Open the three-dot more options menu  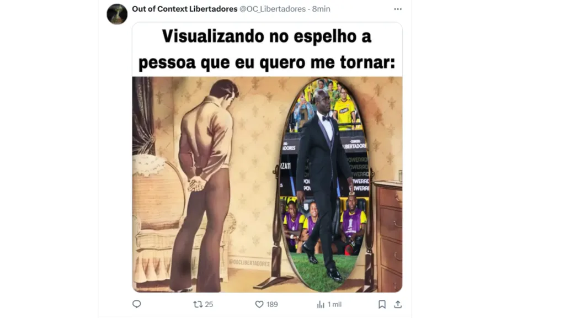pos(398,9)
